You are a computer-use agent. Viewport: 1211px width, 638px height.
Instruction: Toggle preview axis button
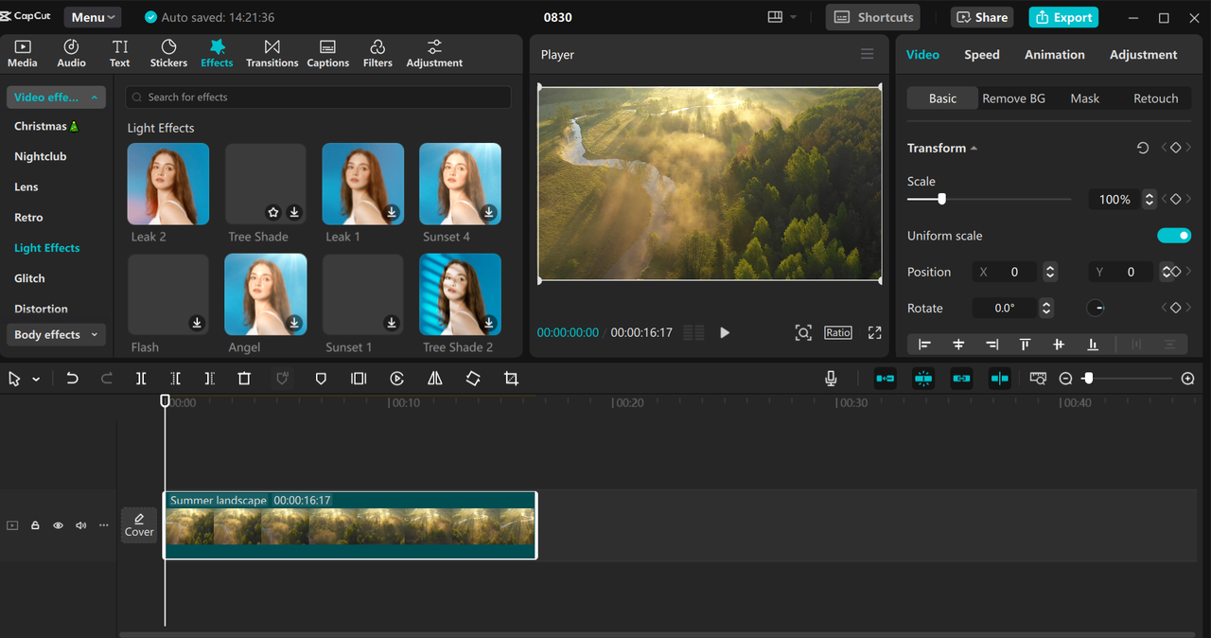[1000, 379]
